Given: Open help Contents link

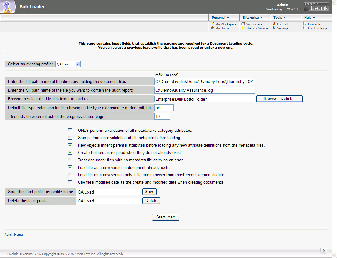Looking at the screenshot, I should coord(314,24).
